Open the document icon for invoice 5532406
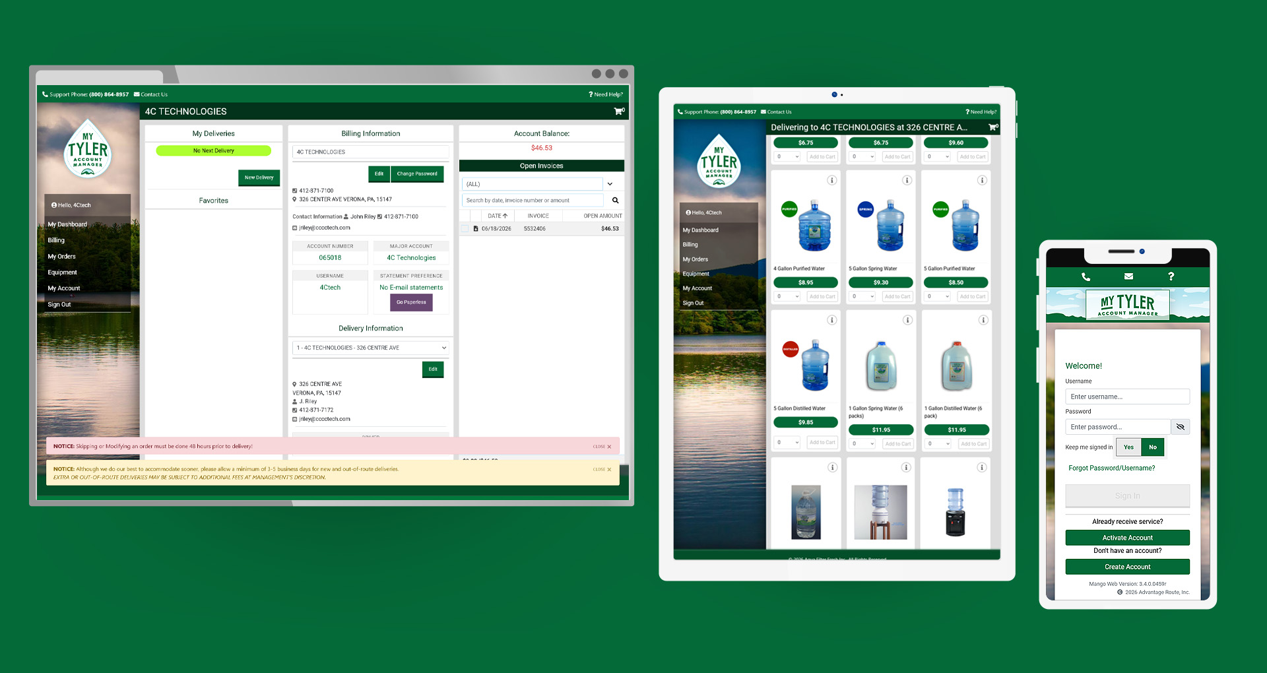Image resolution: width=1267 pixels, height=673 pixels. point(476,229)
